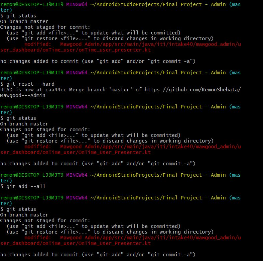Click the 'git add --all' command text
Screen dimensions: 263x261
coord(26,186)
